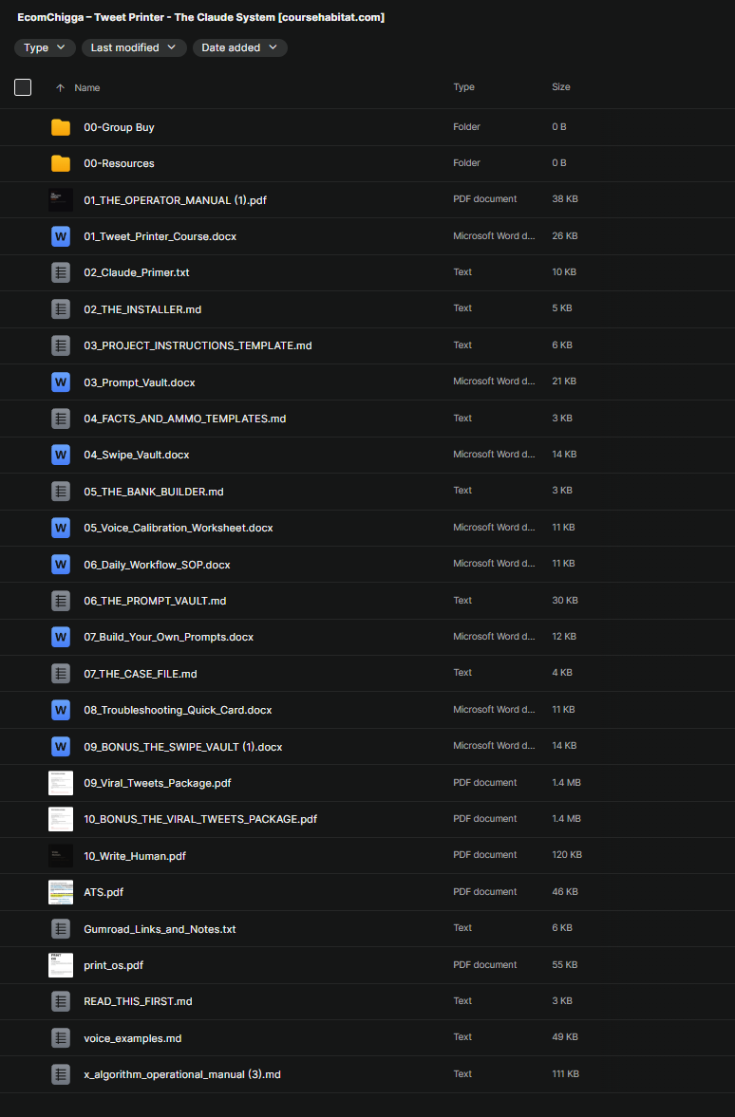Click the text file icon for 02_Claude_Primer.txt
735x1117 pixels.
(x=61, y=272)
